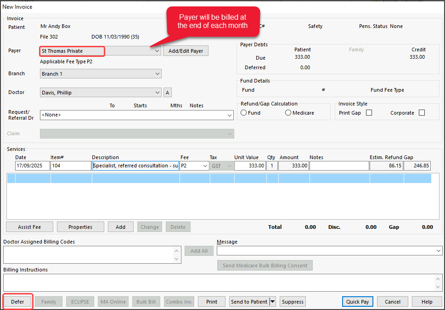Open the Send to Patient split arrow
The image size is (445, 310).
pos(273,302)
